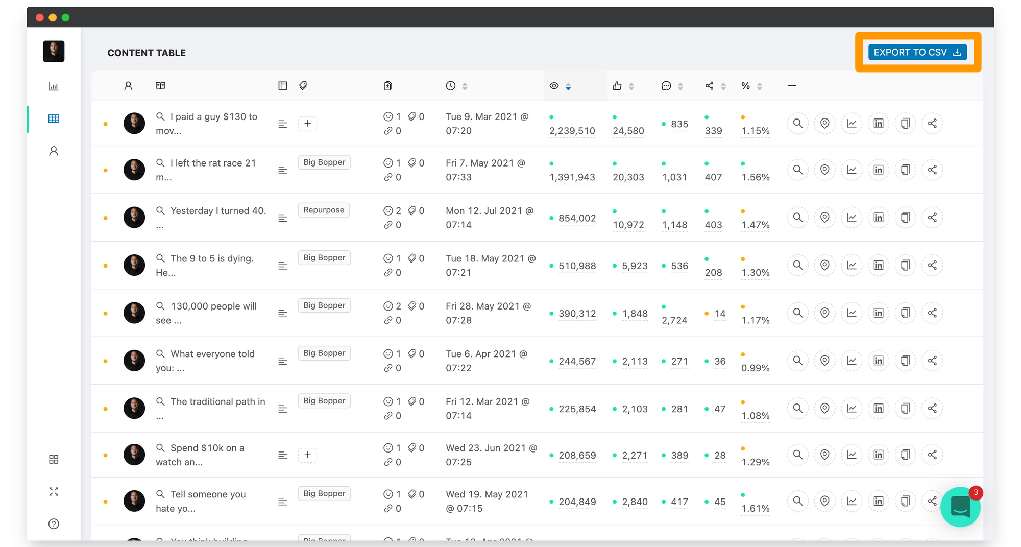The width and height of the screenshot is (1021, 547).
Task: Click the tag label column header icon
Action: click(x=303, y=85)
